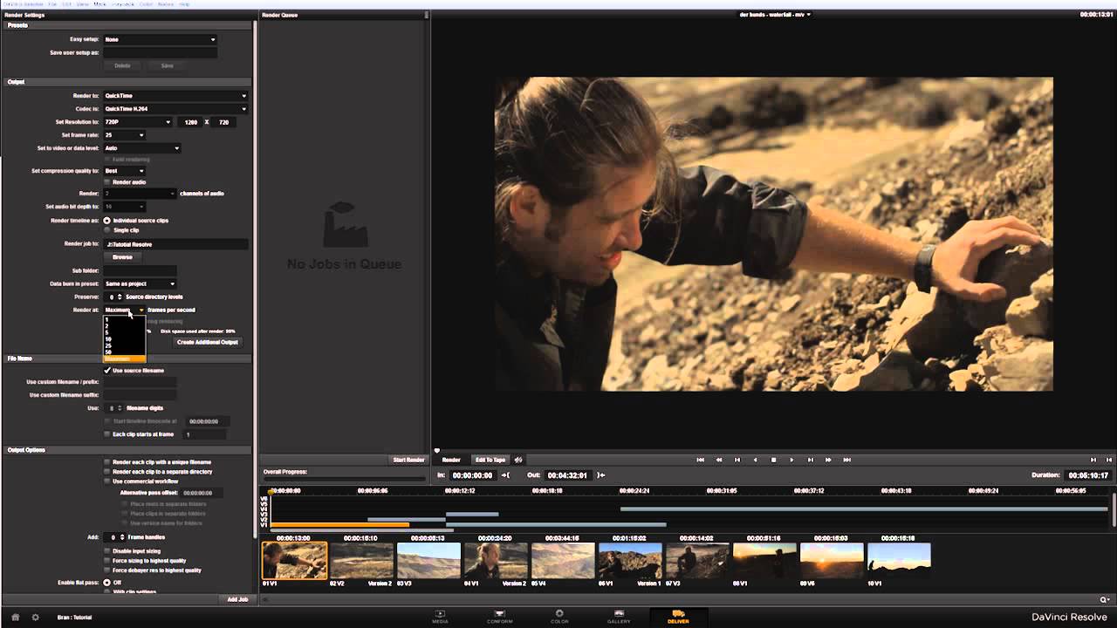This screenshot has height=628, width=1117.
Task: Enable the Render audio checkbox
Action: [x=107, y=182]
